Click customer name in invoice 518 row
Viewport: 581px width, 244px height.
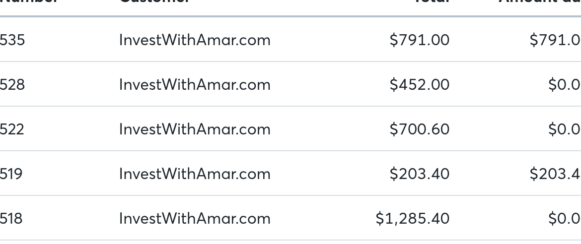pos(195,218)
